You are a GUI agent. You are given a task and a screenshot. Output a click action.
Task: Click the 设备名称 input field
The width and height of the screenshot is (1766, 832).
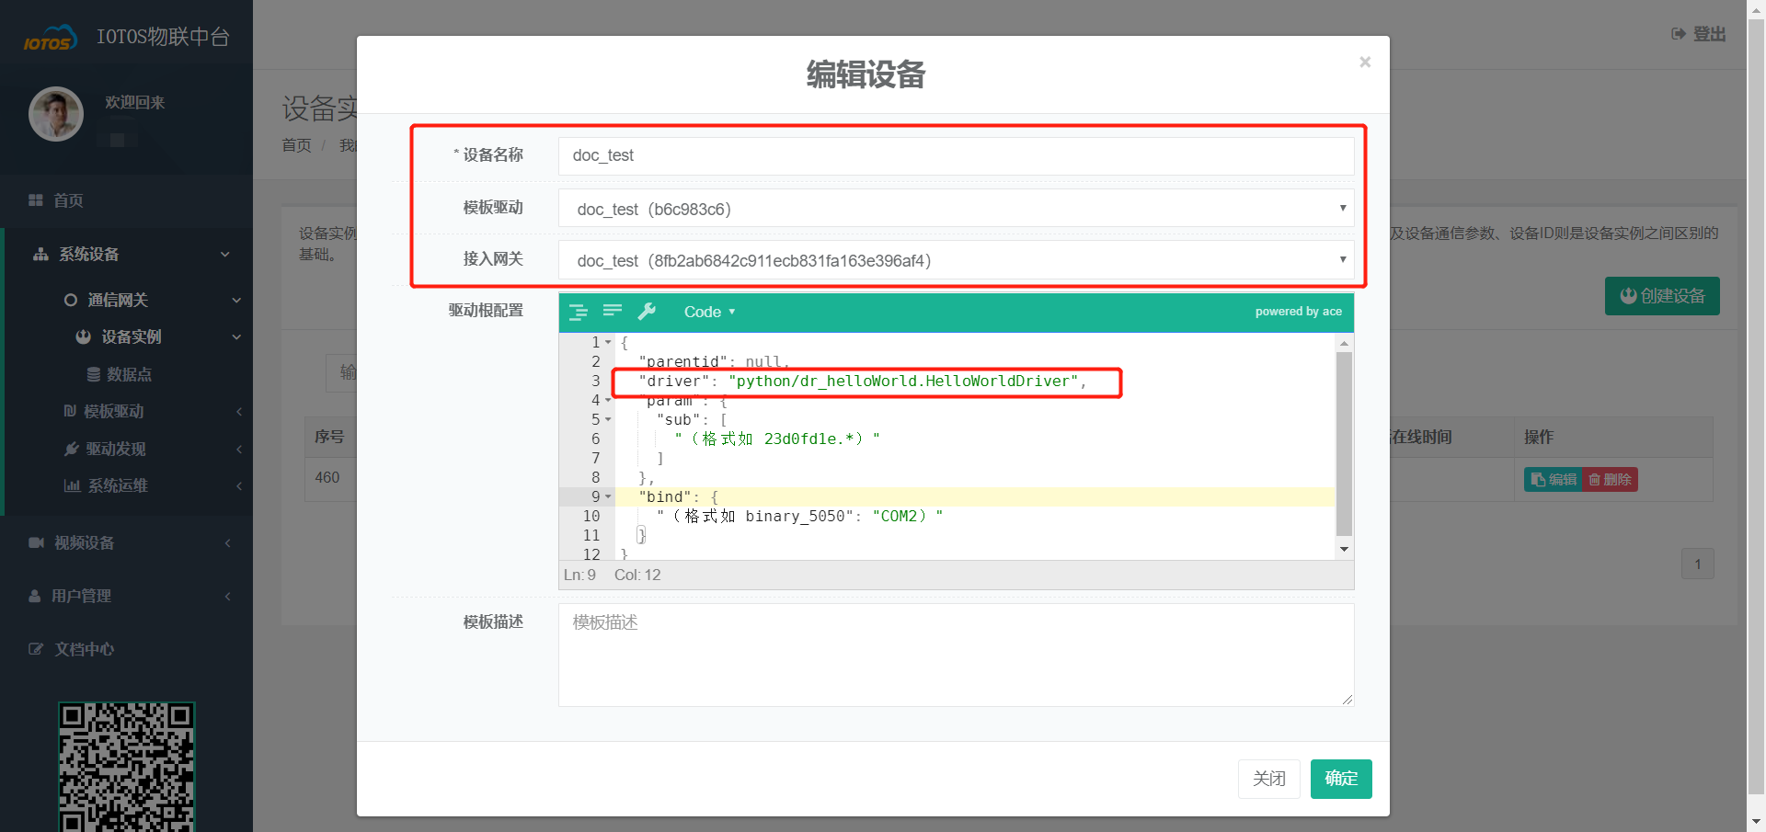coord(956,156)
